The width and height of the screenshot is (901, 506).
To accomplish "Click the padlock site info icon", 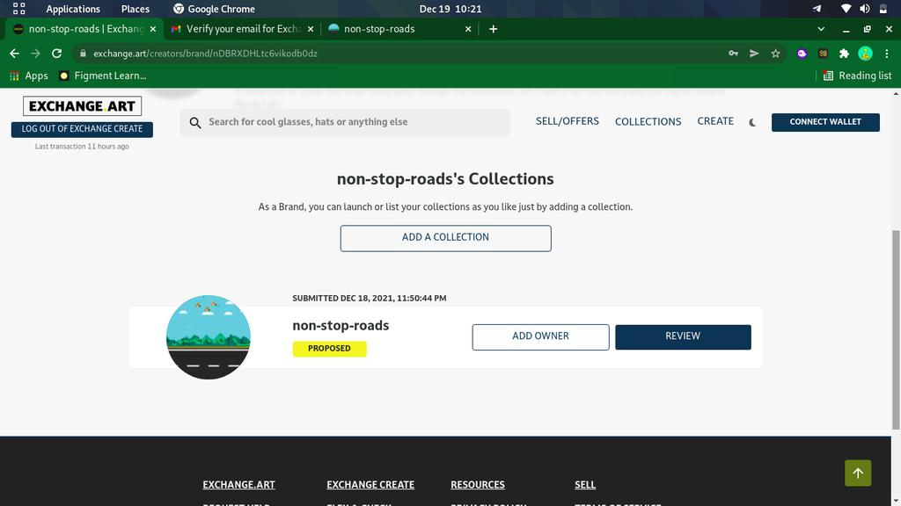I will coord(83,54).
